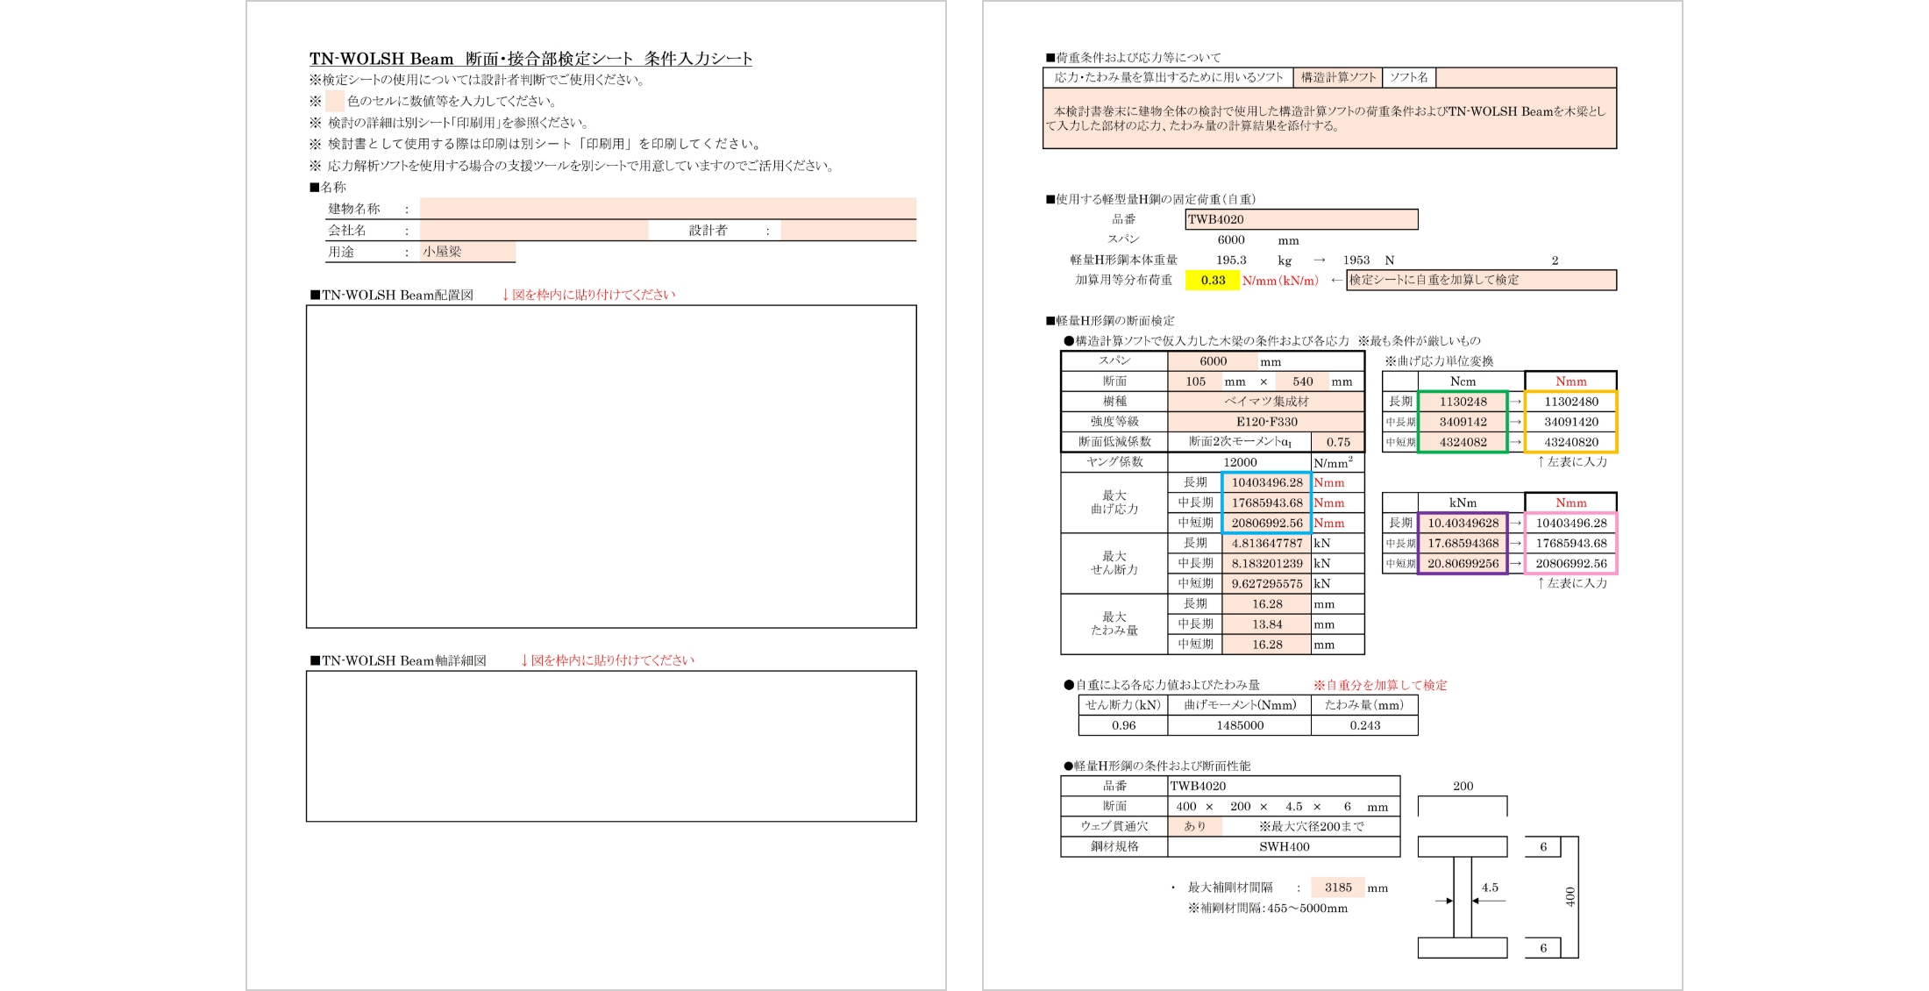Select the 断面 depth cell 540
Screen dimensions: 1929x991
tap(1302, 381)
